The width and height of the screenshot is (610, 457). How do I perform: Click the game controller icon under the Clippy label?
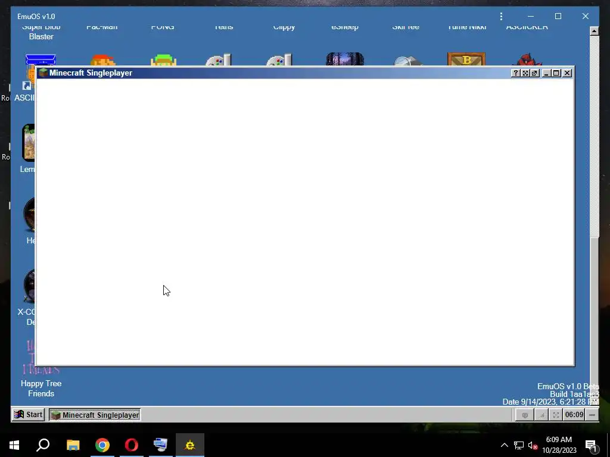point(279,60)
